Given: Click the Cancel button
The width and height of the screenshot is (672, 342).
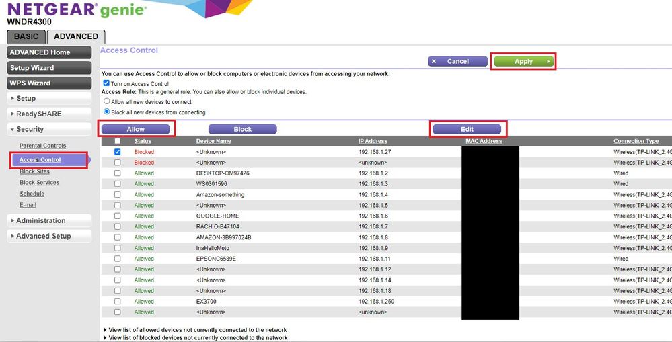Looking at the screenshot, I should [x=457, y=61].
